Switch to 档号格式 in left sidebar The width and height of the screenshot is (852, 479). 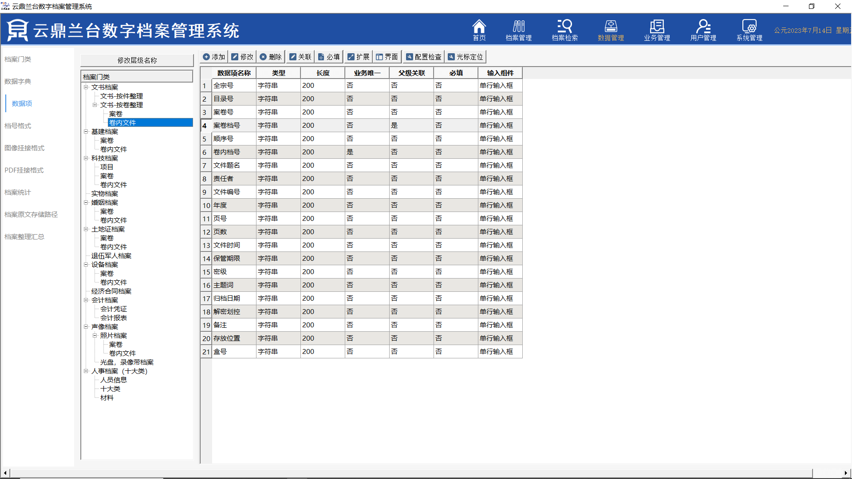[18, 126]
